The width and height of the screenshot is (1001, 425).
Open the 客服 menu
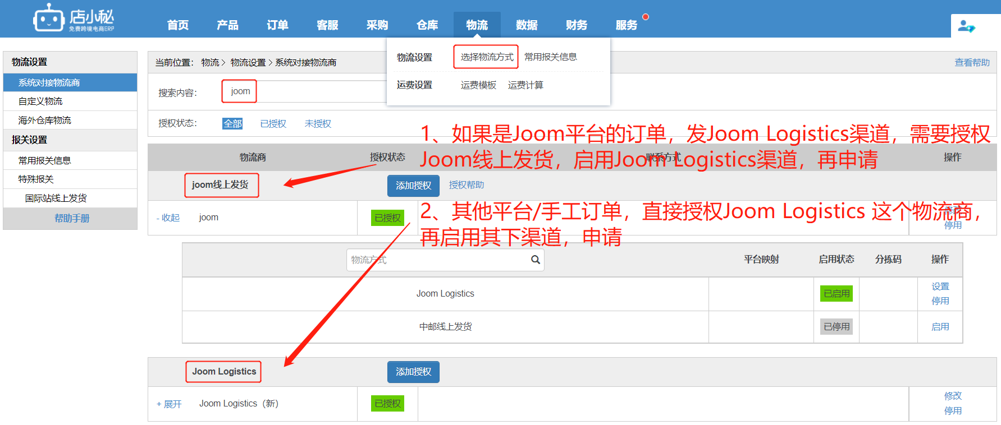[x=327, y=25]
